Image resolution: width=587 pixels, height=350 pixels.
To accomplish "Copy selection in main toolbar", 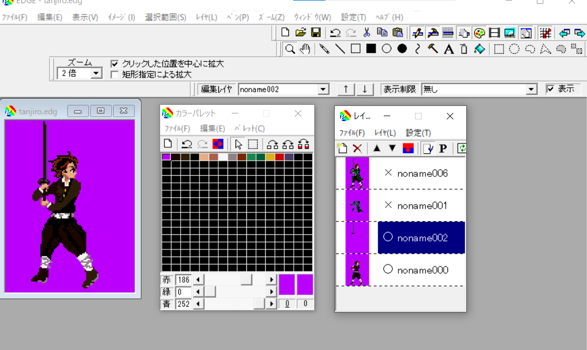I will pyautogui.click(x=382, y=33).
